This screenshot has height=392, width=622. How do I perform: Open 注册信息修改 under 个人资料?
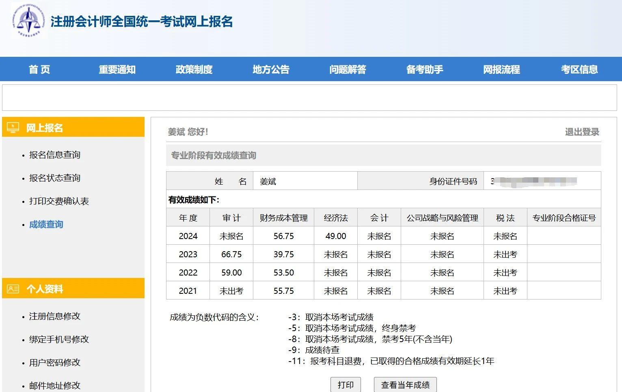click(x=55, y=316)
